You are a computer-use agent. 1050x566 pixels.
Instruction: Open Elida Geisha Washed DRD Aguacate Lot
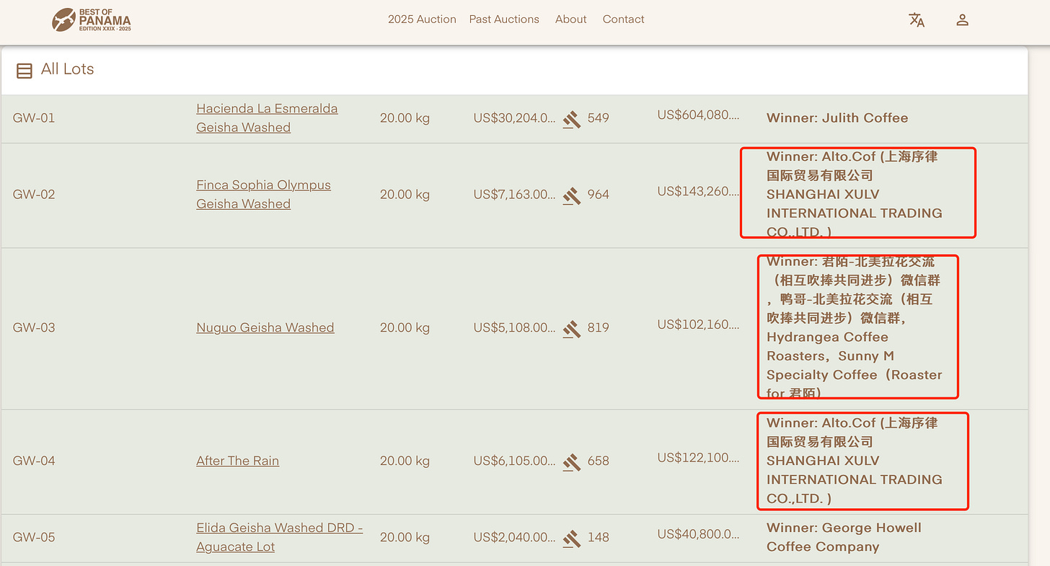coord(279,537)
